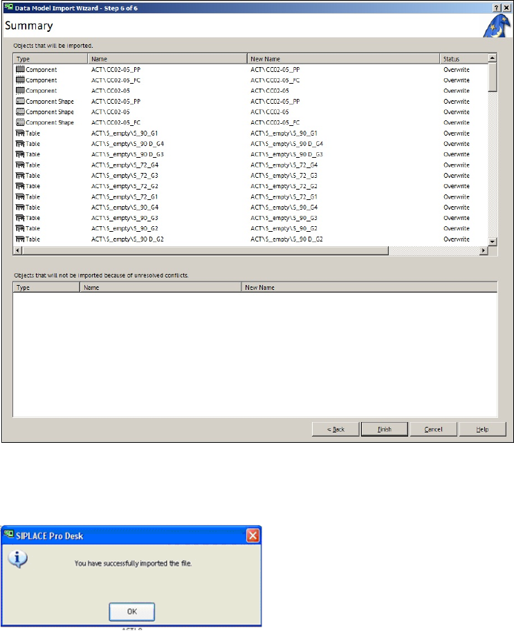Click the vertical scrollbar down arrow

pos(493,242)
